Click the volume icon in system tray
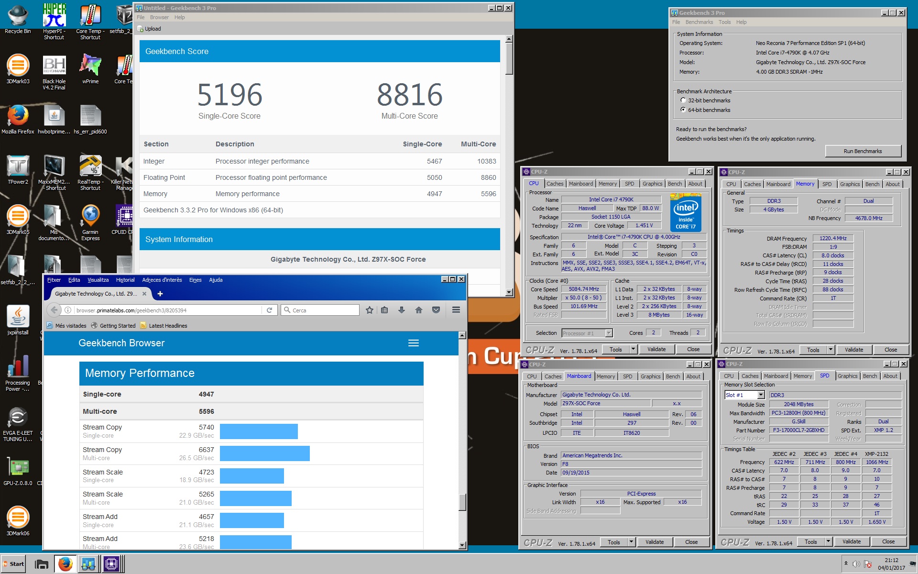Screen dimensions: 918x574 pyautogui.click(x=856, y=564)
